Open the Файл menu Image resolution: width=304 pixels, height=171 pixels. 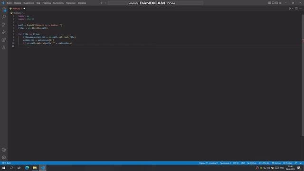9,3
